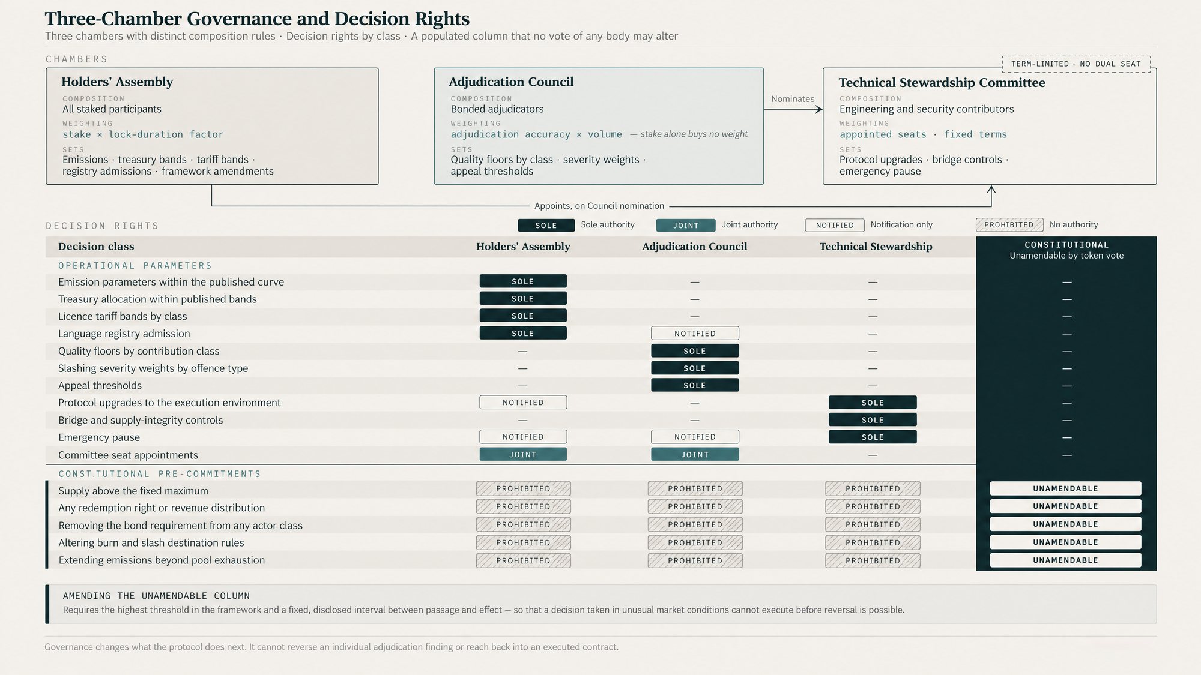Image resolution: width=1201 pixels, height=675 pixels.
Task: Click SOLE badge for Quality floors row
Action: coord(695,351)
